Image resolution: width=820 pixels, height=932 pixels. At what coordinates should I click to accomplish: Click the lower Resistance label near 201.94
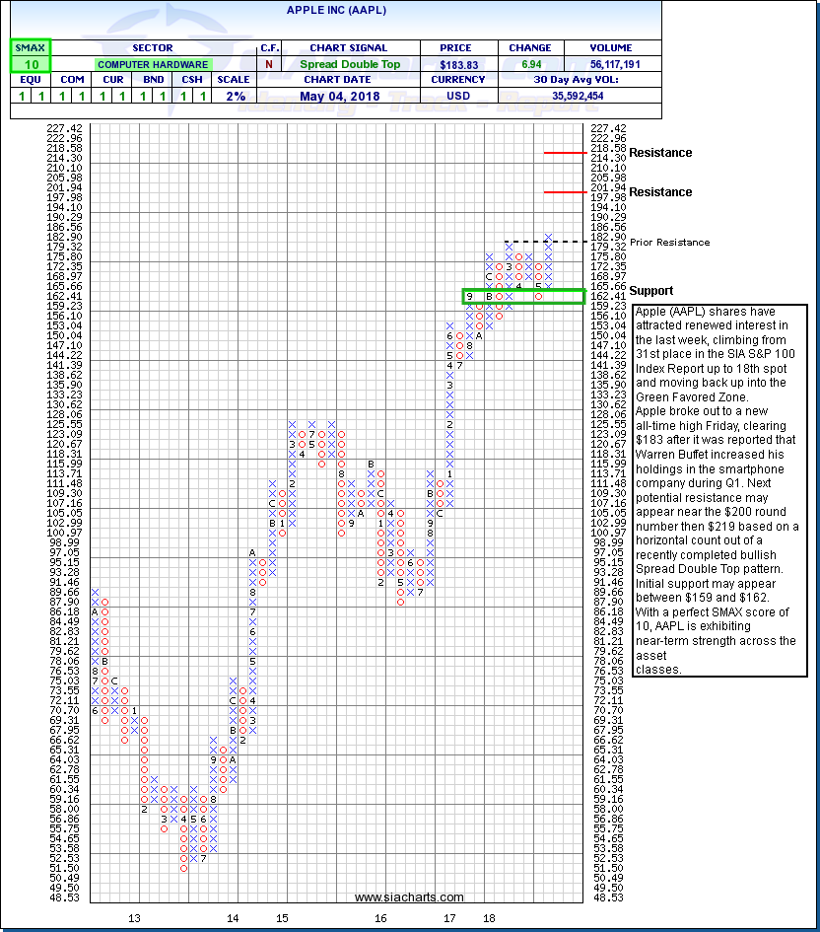point(660,192)
